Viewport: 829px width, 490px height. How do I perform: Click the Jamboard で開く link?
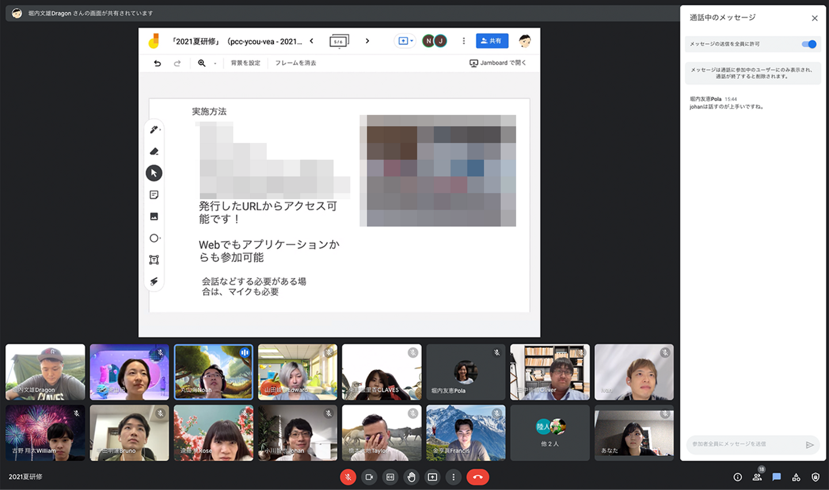tap(498, 63)
